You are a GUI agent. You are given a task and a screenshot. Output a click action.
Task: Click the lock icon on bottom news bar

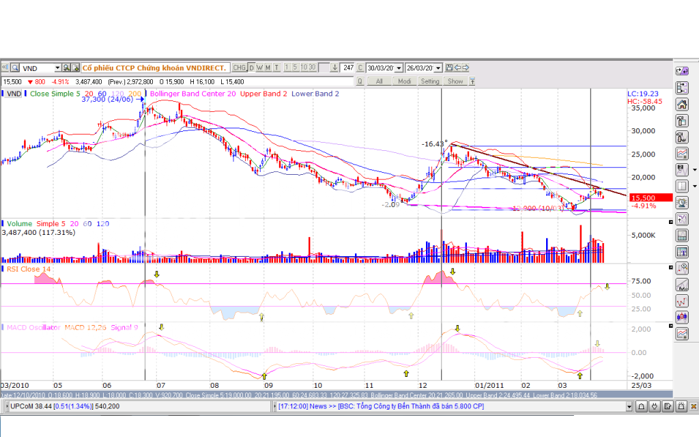pos(642,407)
